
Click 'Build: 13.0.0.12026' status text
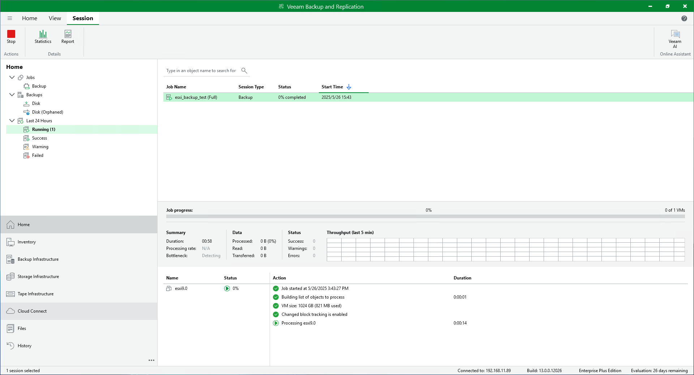544,371
